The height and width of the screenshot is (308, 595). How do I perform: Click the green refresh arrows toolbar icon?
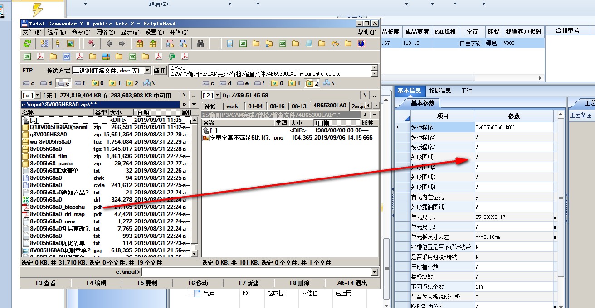tap(27, 43)
